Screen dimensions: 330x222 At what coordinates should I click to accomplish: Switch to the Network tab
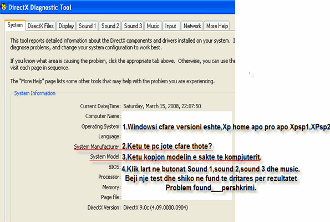pyautogui.click(x=192, y=26)
